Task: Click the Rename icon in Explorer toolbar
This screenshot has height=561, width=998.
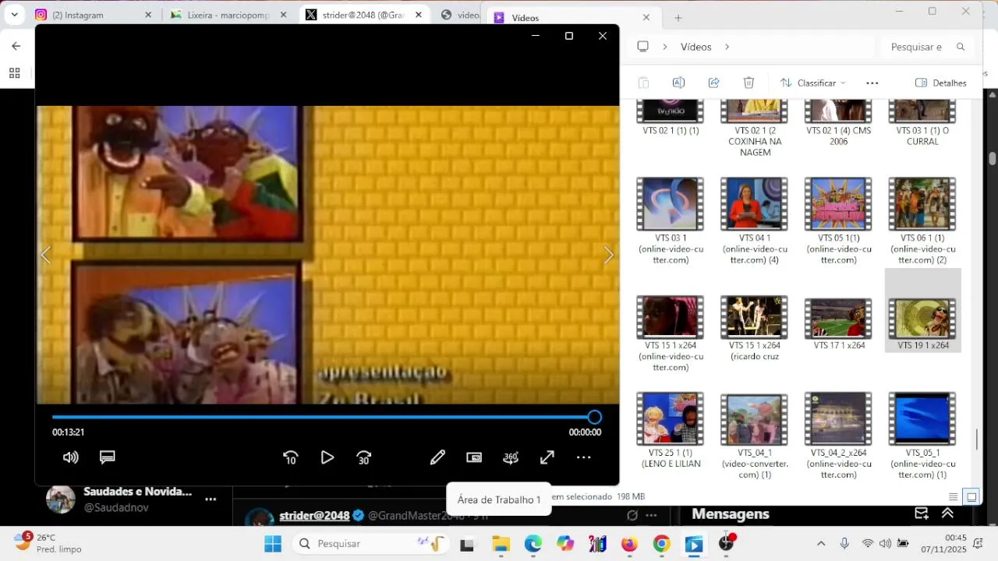Action: (678, 83)
